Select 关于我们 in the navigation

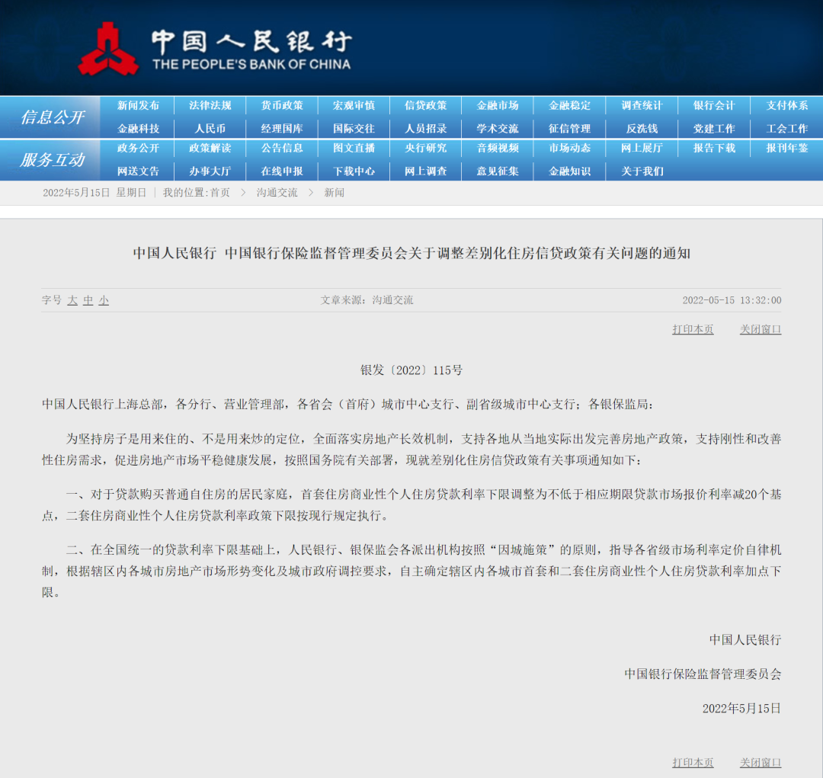point(642,171)
